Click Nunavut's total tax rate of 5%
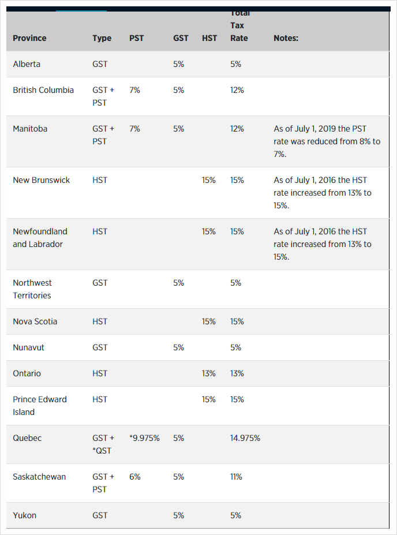 pyautogui.click(x=235, y=347)
